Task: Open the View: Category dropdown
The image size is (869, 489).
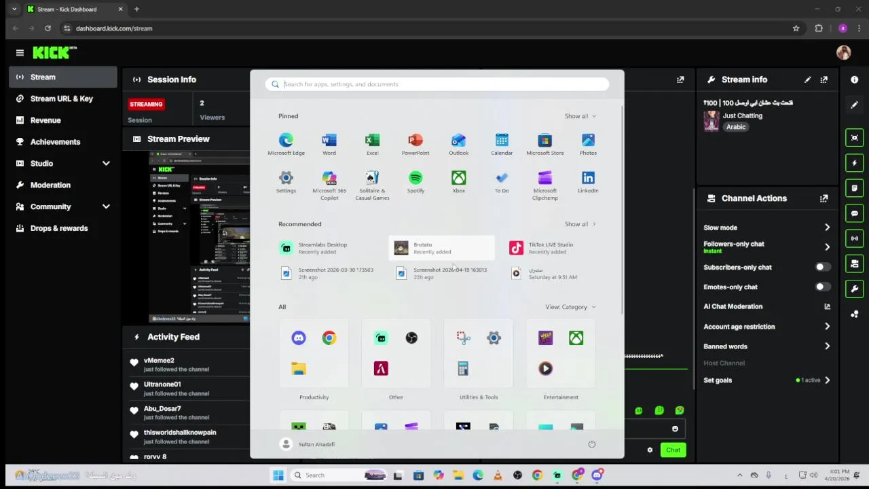Action: point(570,307)
